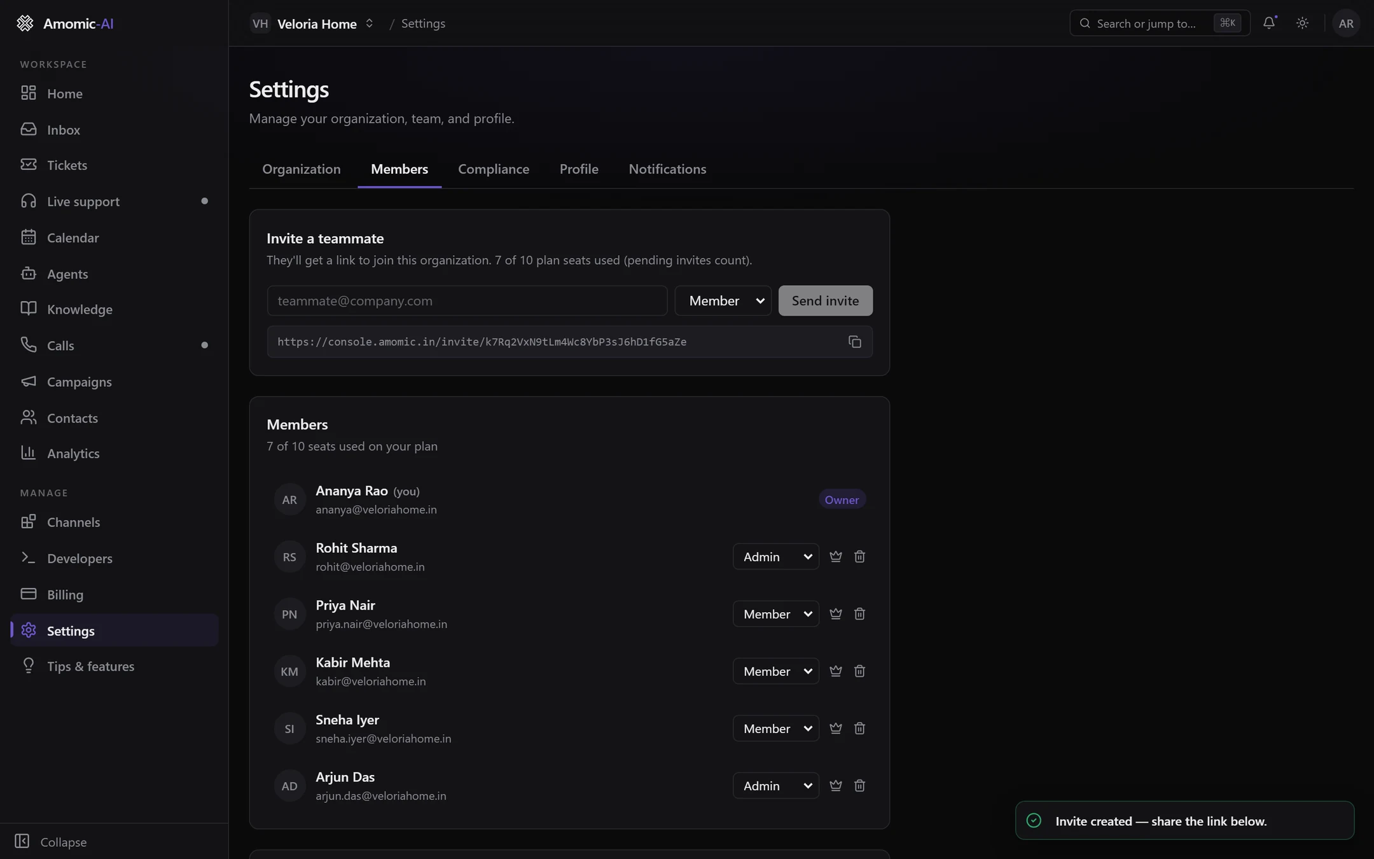
Task: Click arjun.das@veloriahome.in email text
Action: click(x=381, y=796)
